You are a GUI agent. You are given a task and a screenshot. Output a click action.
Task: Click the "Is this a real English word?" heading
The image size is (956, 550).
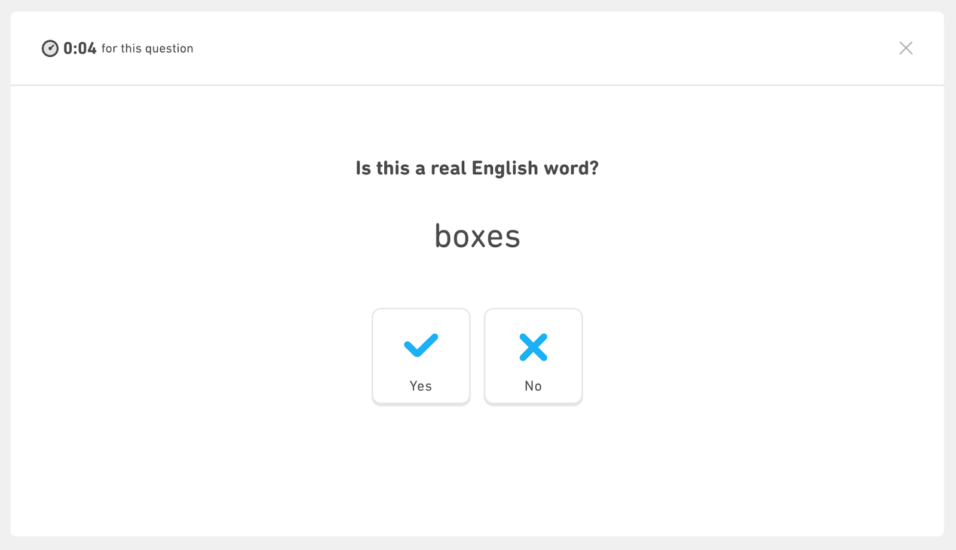click(x=477, y=168)
